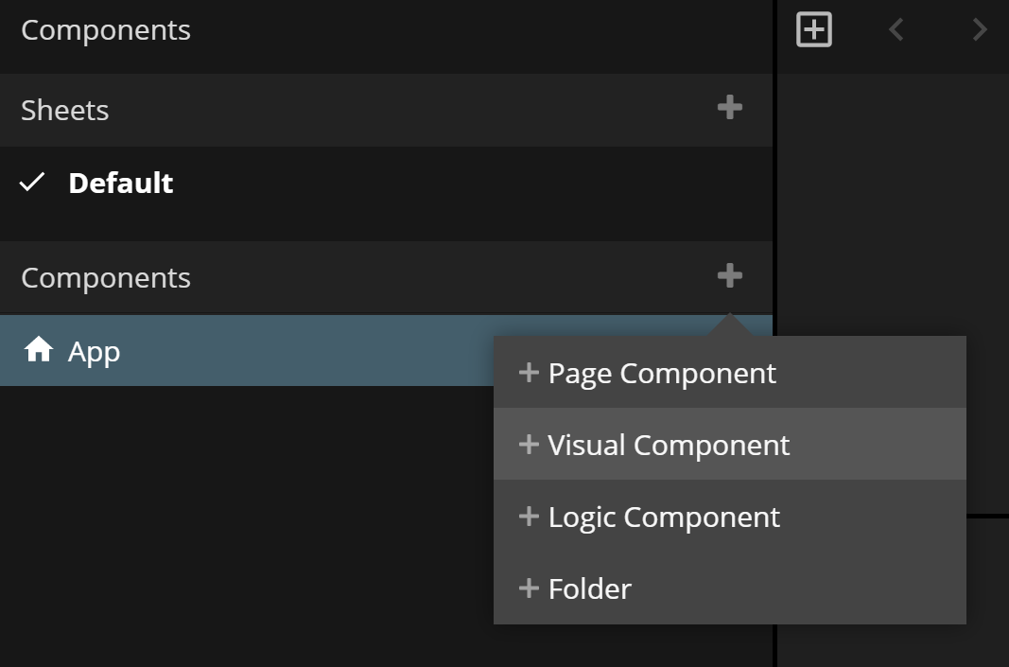Select the Default sheet
The height and width of the screenshot is (667, 1009).
[x=120, y=183]
